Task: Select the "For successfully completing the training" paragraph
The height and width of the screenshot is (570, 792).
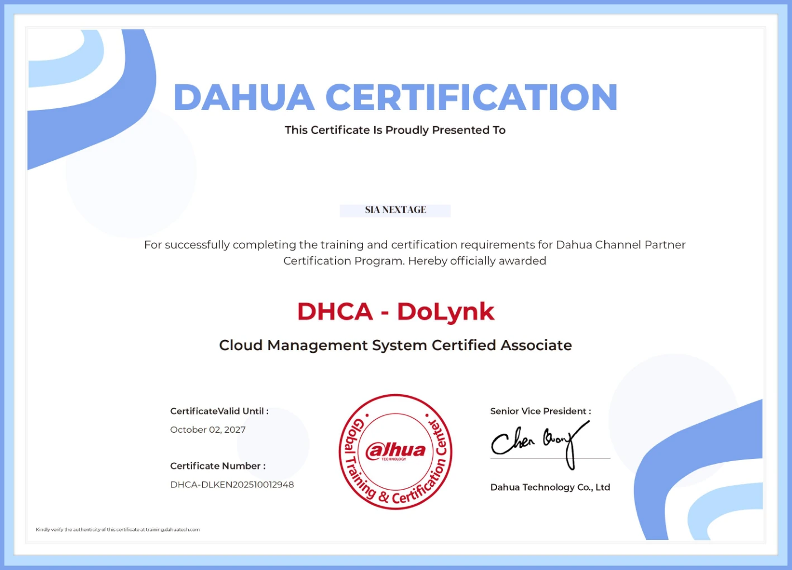Action: (414, 252)
